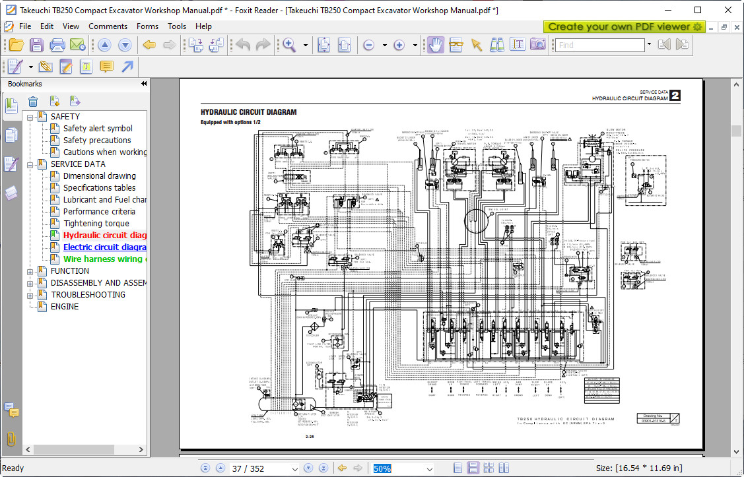
Task: Switch to single page layout
Action: tap(457, 468)
